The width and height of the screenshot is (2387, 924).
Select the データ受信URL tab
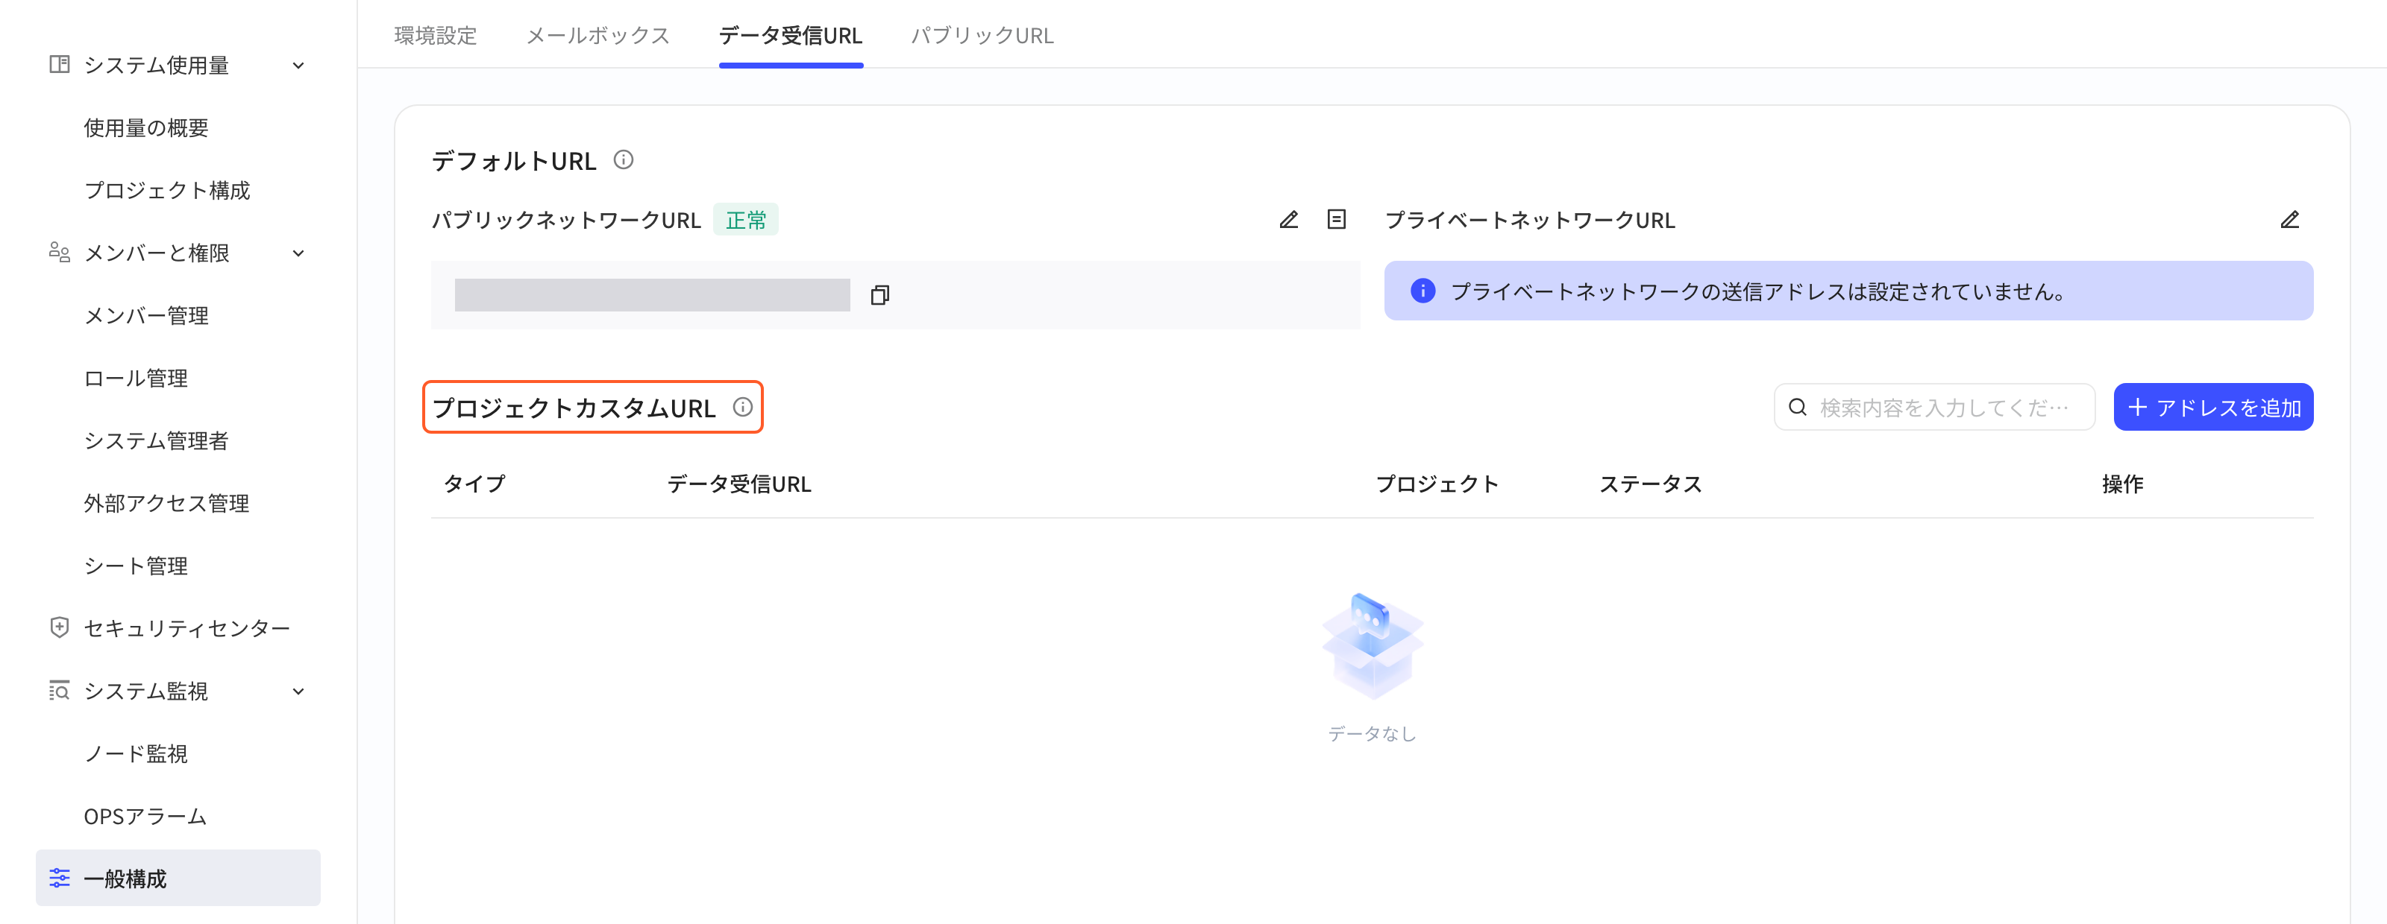point(791,35)
